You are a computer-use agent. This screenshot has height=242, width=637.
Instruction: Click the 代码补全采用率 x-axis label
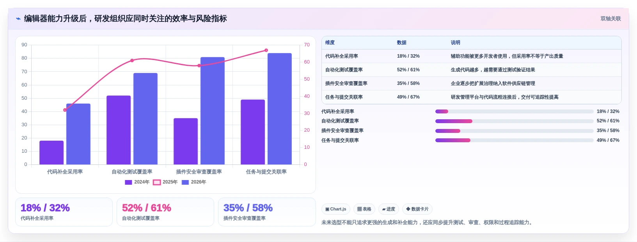(65, 172)
